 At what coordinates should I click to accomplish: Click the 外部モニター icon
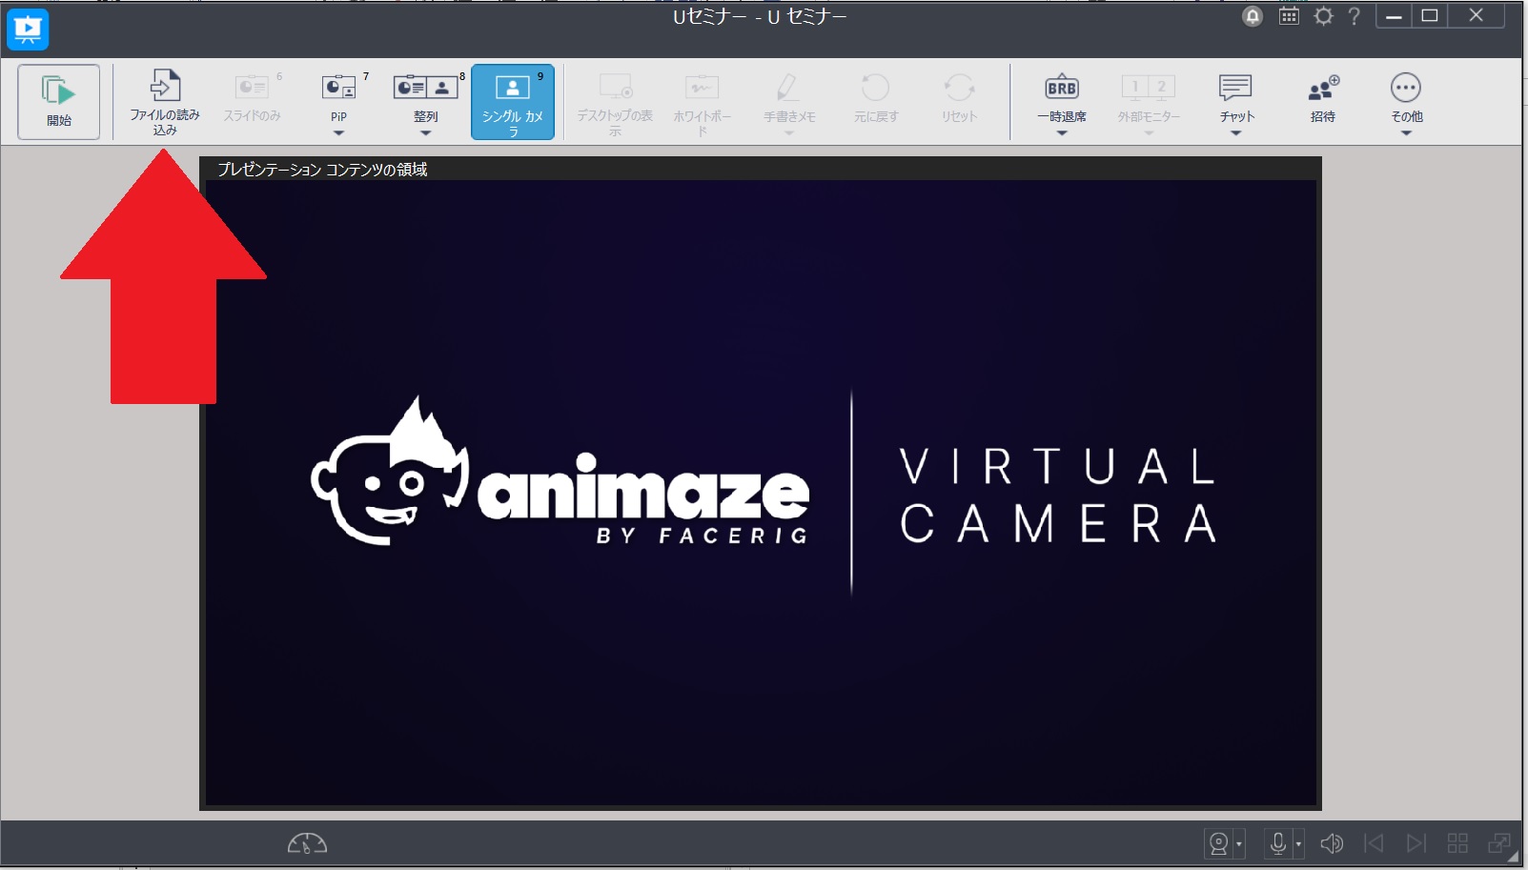click(1149, 88)
